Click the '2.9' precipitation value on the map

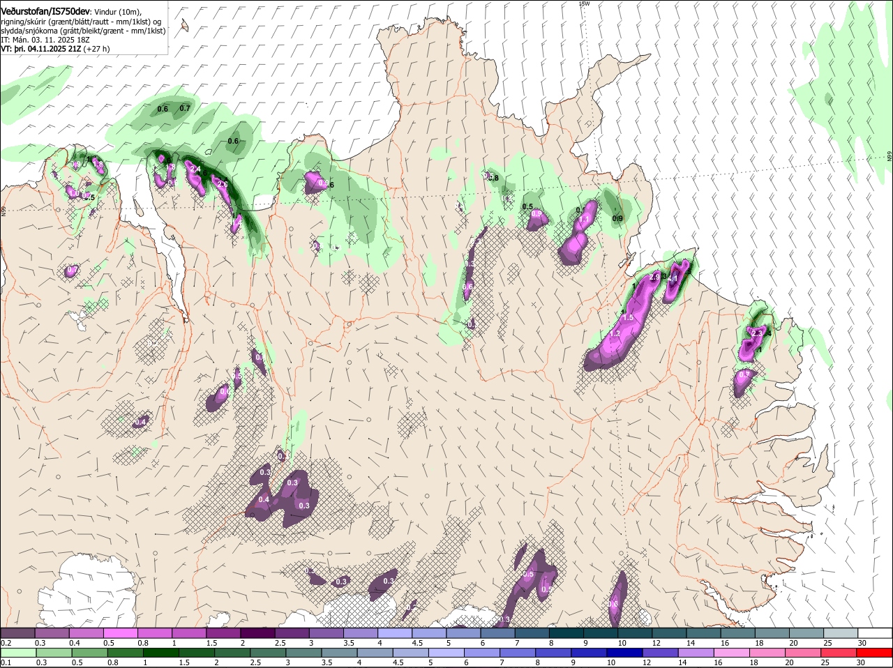point(654,278)
